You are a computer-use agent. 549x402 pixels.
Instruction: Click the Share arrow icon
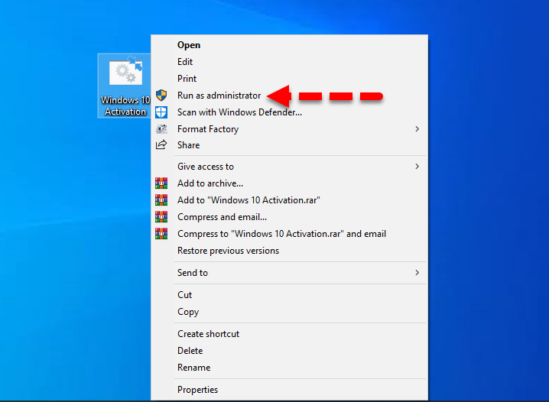(x=161, y=145)
